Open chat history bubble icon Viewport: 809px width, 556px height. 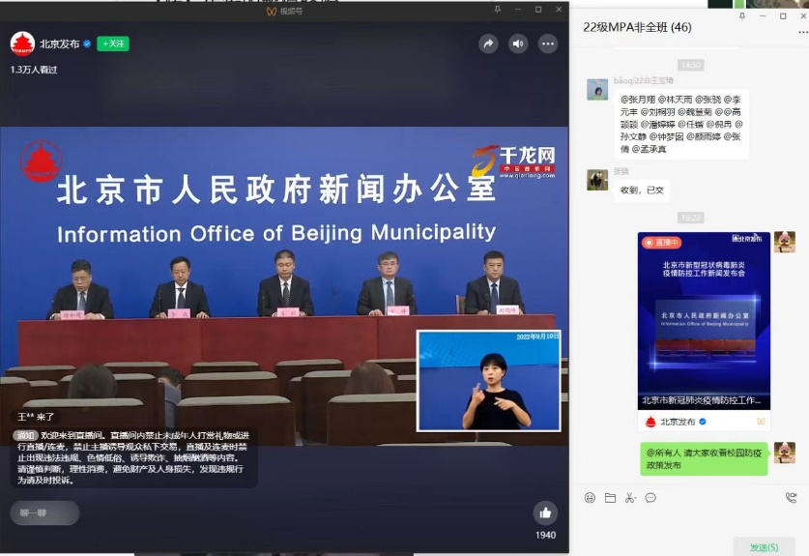coord(650,498)
